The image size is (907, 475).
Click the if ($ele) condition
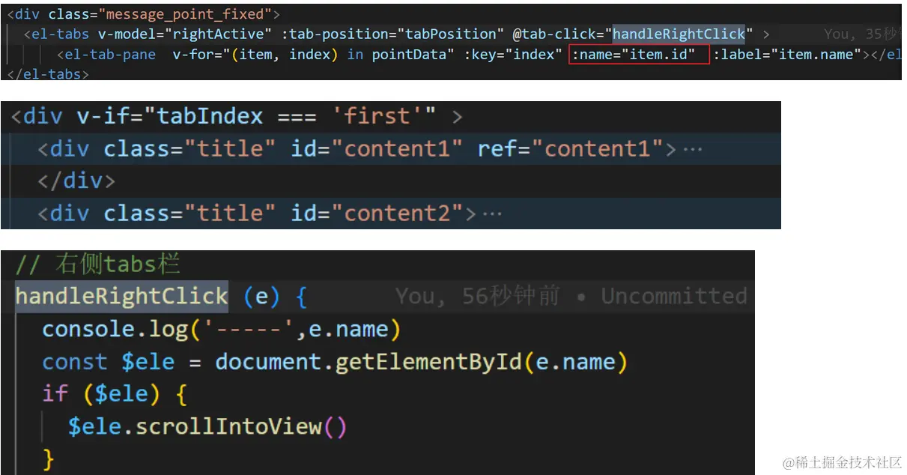(x=115, y=394)
